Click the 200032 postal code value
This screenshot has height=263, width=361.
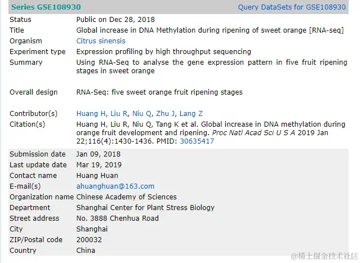[90, 240]
